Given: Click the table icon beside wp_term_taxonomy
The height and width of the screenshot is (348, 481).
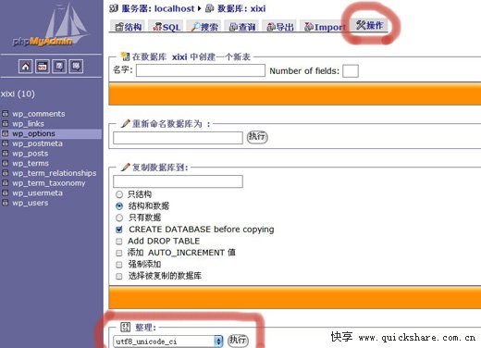Looking at the screenshot, I should click(x=5, y=182).
